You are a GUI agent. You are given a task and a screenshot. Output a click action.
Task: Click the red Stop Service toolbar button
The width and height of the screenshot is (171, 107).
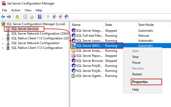point(60,16)
